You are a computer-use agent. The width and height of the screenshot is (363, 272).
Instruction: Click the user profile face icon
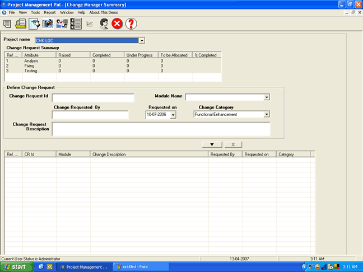(x=104, y=24)
